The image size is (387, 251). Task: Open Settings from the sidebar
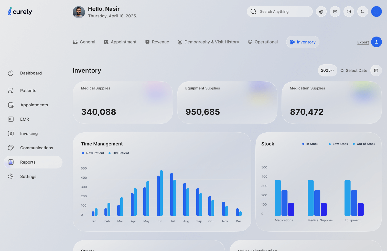click(x=28, y=176)
